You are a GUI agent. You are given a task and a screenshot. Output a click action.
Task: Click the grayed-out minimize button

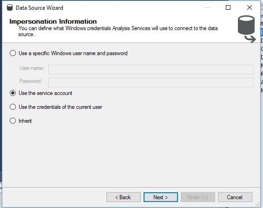click(x=207, y=7)
